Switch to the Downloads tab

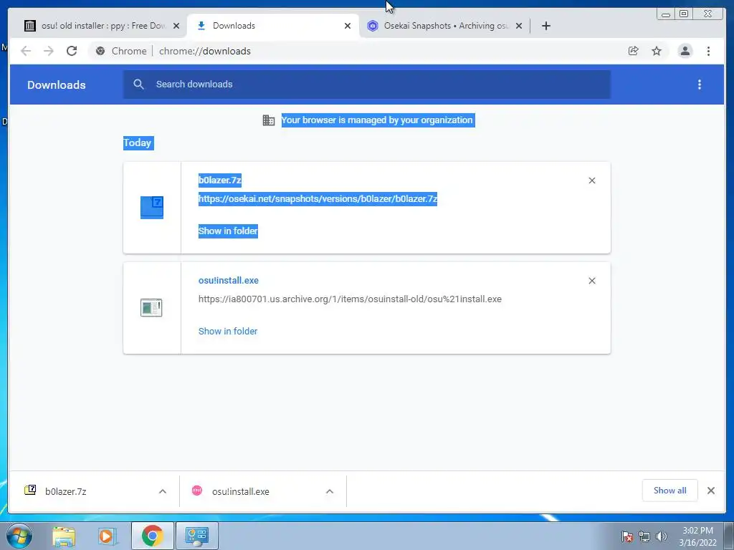[x=273, y=26]
